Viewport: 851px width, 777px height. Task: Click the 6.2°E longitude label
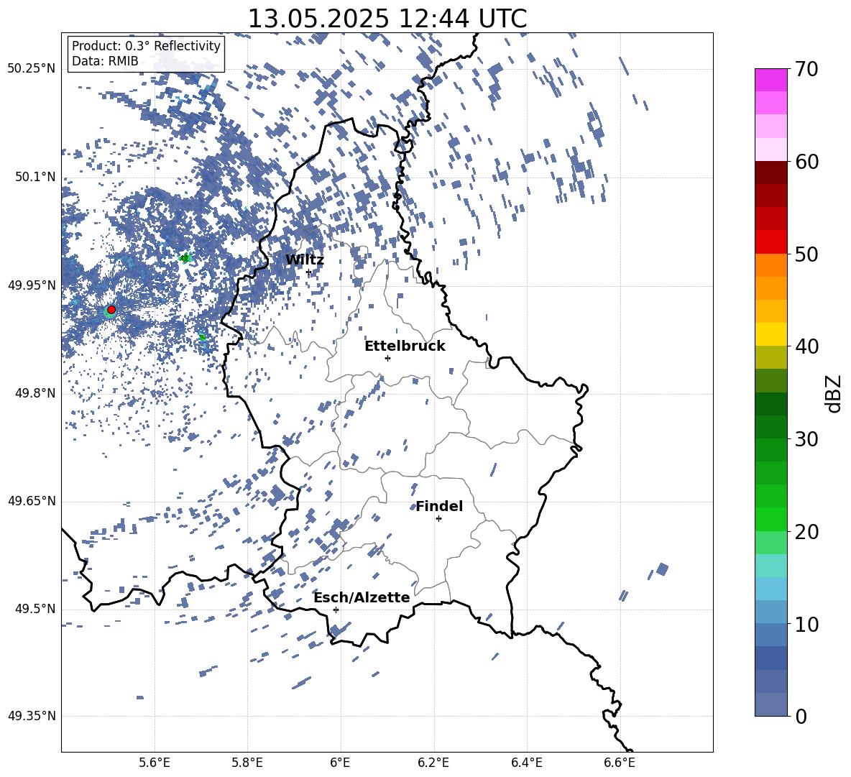(x=433, y=763)
